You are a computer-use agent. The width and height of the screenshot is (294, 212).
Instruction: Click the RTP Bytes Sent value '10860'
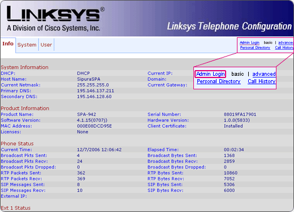tap(231, 173)
